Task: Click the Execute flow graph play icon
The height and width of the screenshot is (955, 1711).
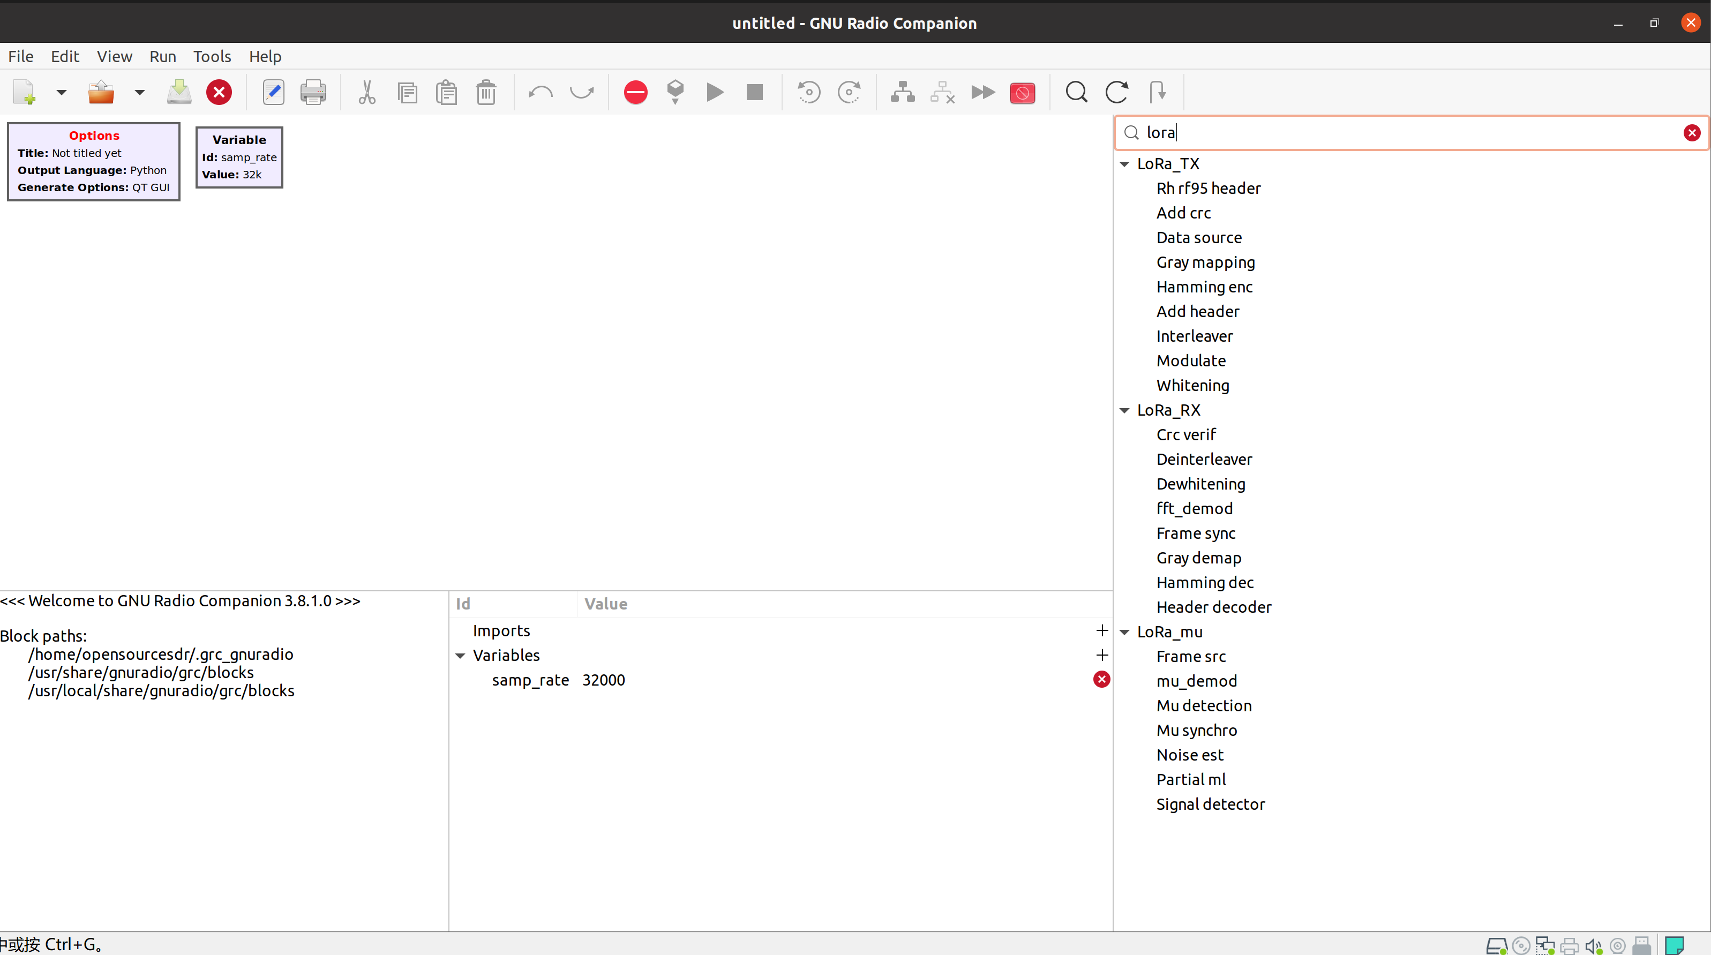Action: (x=715, y=92)
